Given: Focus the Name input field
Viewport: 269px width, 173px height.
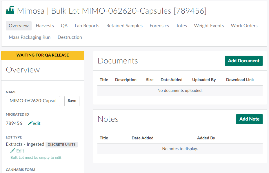Looking at the screenshot, I should coord(33,101).
